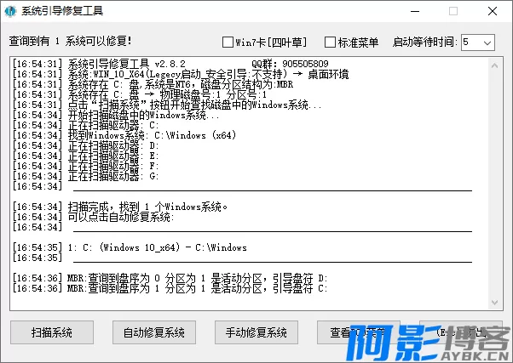The width and height of the screenshot is (513, 363).
Task: Click the 扫描系统 button
Action: point(52,332)
